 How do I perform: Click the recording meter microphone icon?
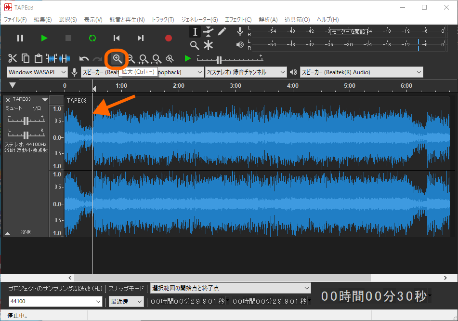coord(240,31)
